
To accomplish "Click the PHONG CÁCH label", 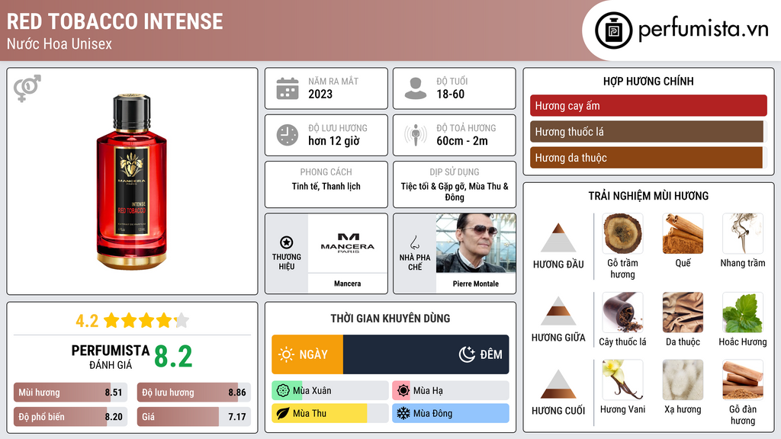I will pyautogui.click(x=326, y=171).
